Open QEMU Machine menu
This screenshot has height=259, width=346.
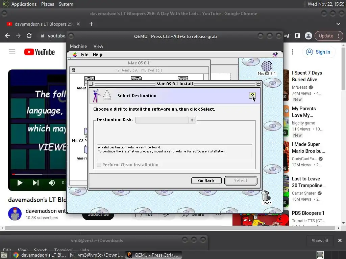pos(78,46)
